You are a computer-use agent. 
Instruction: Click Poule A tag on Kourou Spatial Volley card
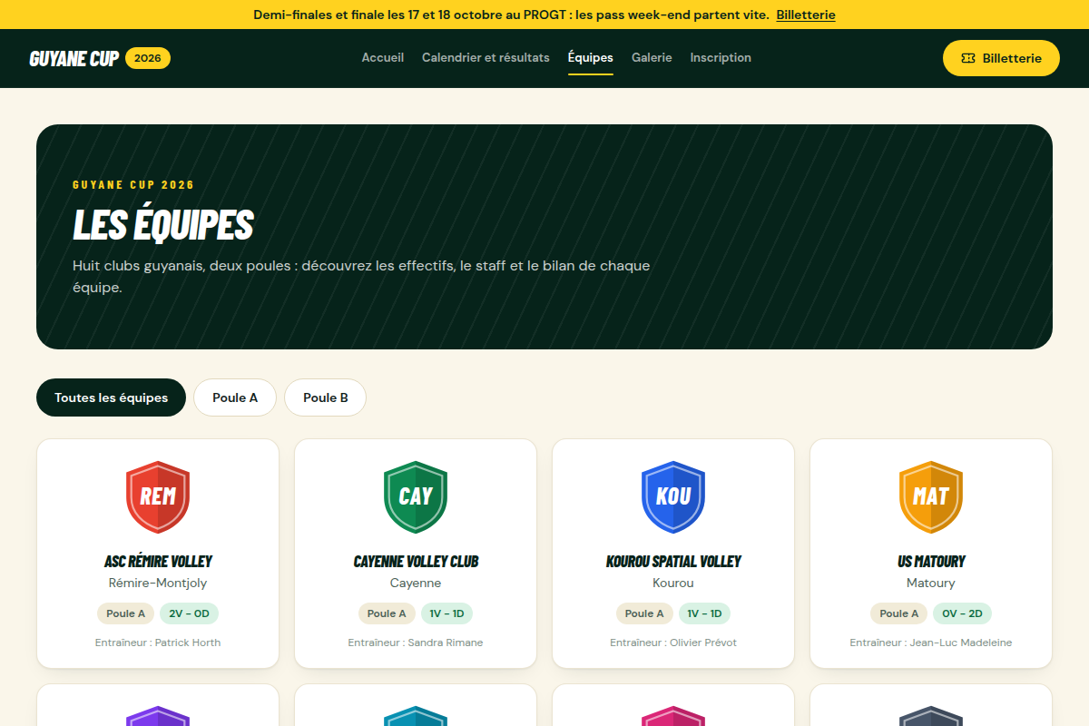point(644,613)
